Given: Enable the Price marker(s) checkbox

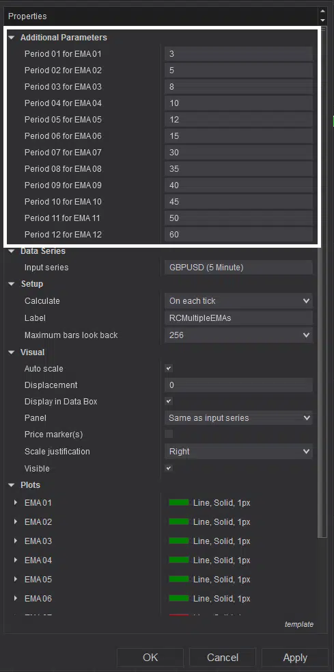Looking at the screenshot, I should [x=169, y=434].
